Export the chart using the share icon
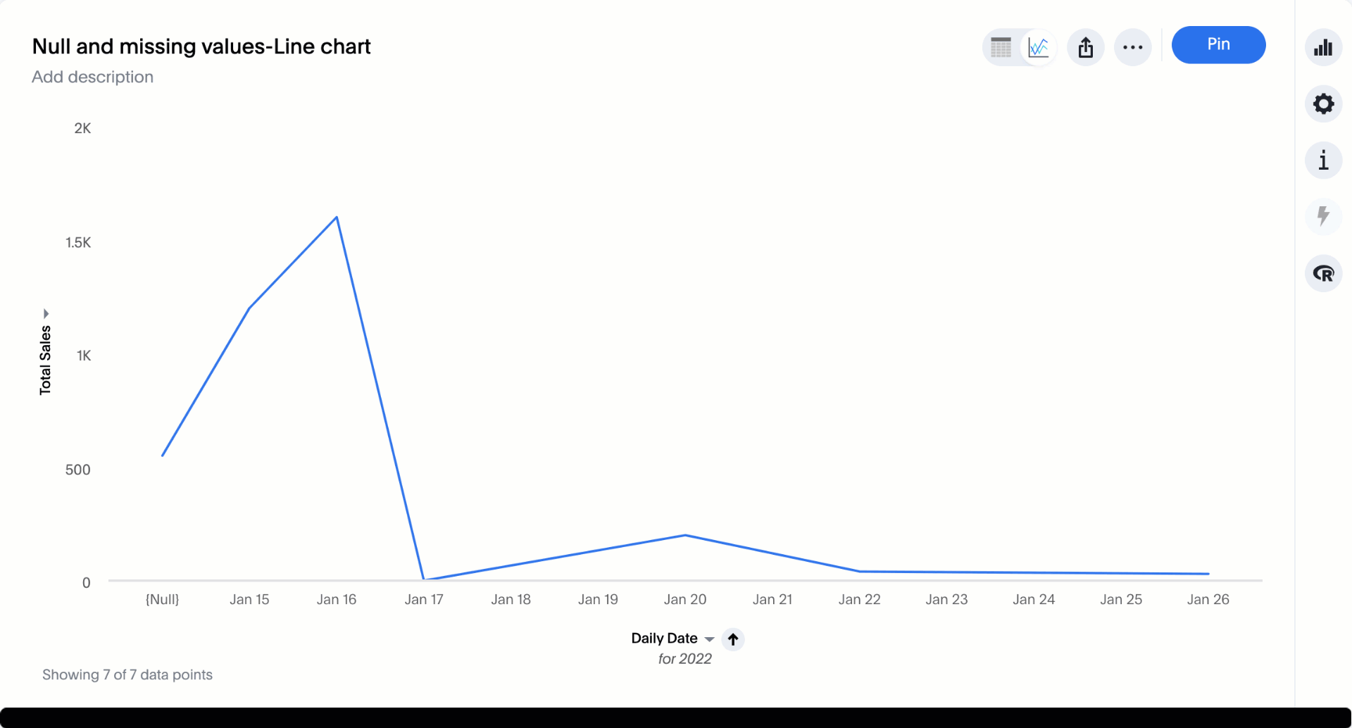The width and height of the screenshot is (1352, 728). click(1085, 47)
